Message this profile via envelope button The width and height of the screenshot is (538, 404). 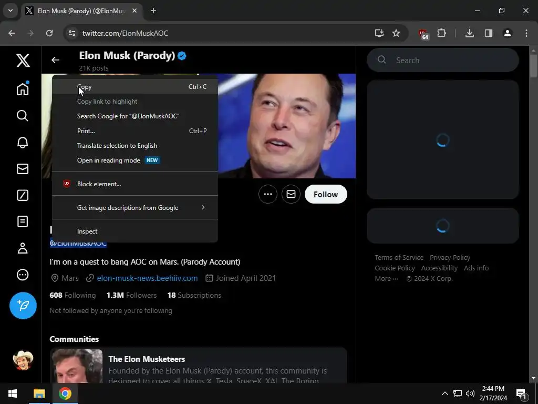(291, 195)
